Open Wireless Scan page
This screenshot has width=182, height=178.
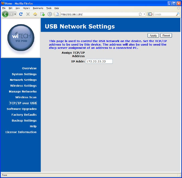[26, 97]
